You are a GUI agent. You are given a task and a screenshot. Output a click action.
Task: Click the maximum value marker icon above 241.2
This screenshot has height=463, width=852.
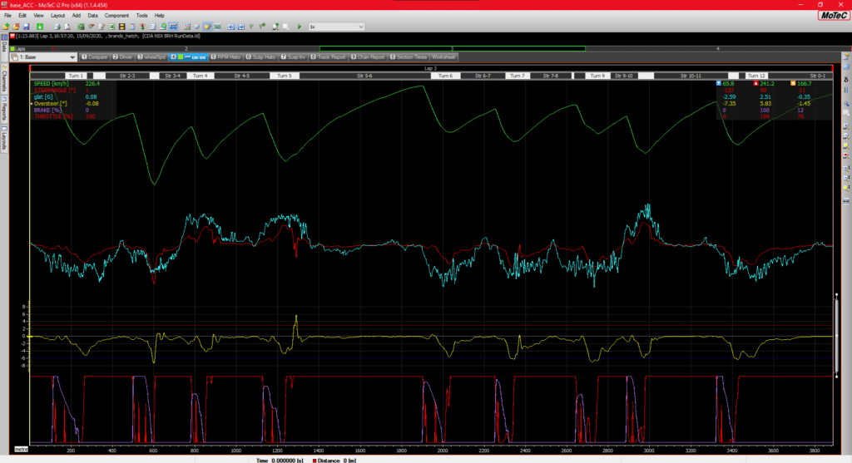755,84
